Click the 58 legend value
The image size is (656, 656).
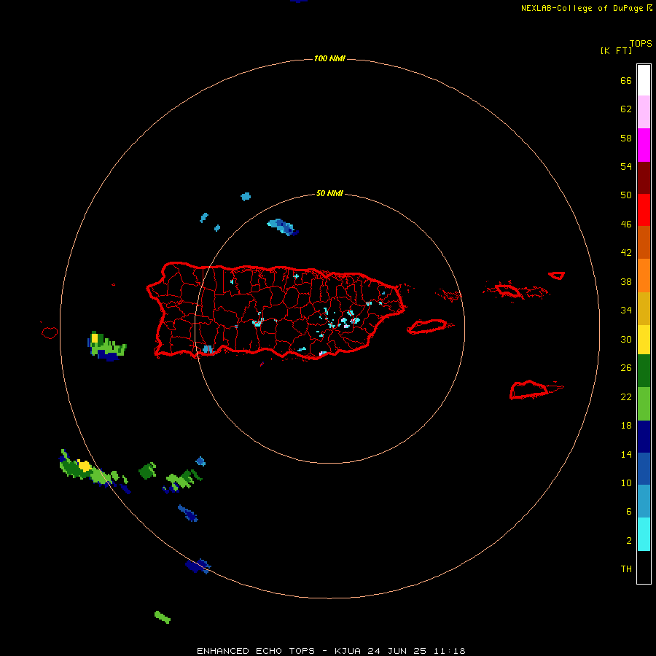point(626,138)
